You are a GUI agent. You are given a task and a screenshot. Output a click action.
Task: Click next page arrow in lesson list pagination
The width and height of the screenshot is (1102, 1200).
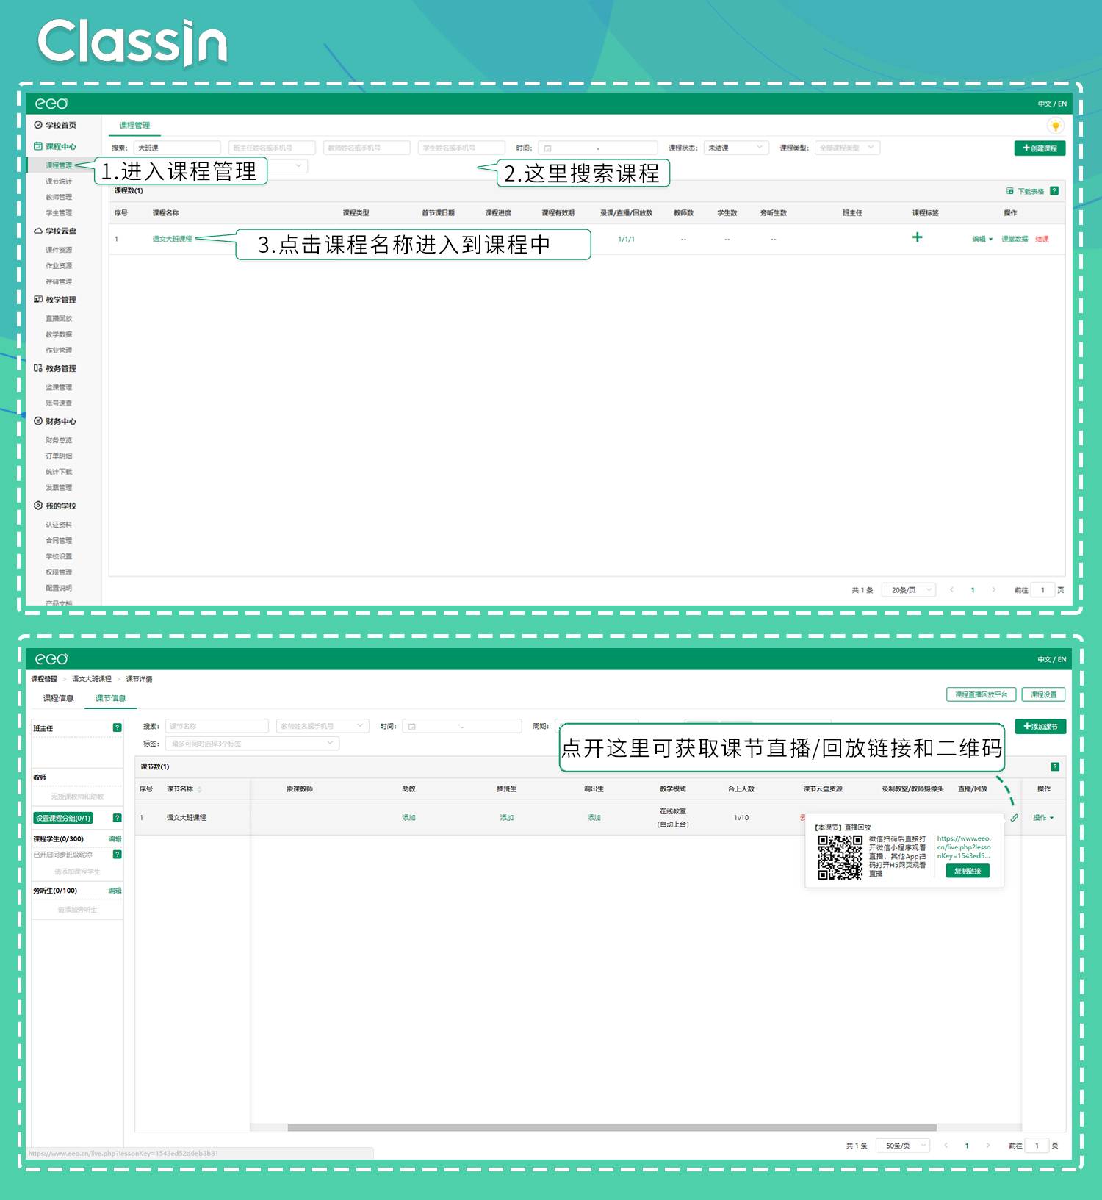[x=988, y=1146]
